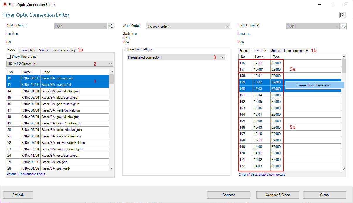Click connector list scrollbar down arrow
The width and height of the screenshot is (353, 203).
click(x=344, y=169)
